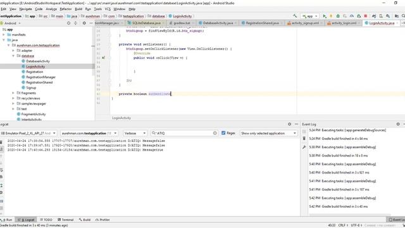Switch to the DatabaseActivity.java tab

coord(218,23)
